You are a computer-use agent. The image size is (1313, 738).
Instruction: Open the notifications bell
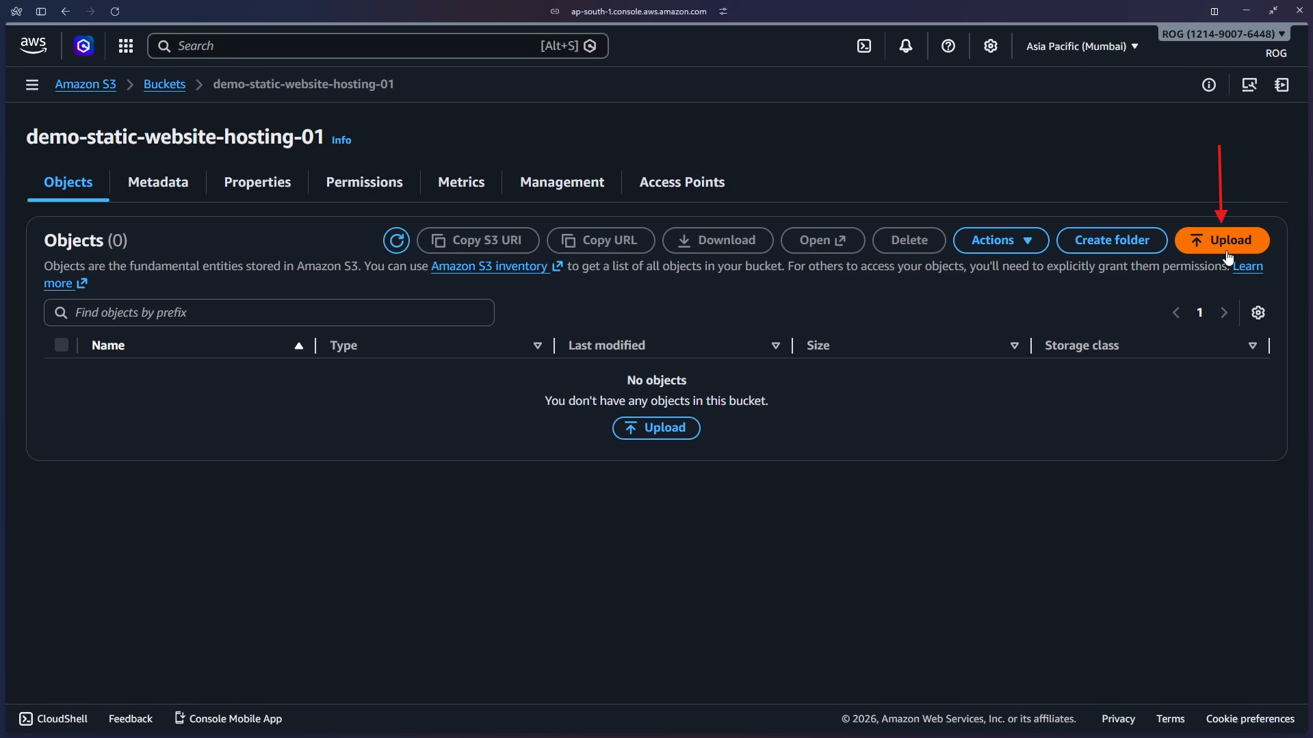point(906,46)
